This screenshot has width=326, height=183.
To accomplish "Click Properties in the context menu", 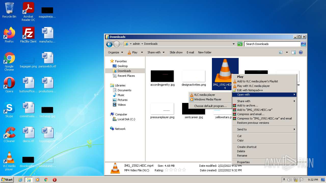I will point(264,162).
